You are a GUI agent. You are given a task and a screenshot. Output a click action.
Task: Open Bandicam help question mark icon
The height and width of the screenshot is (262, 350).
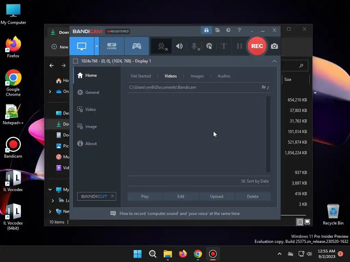[239, 30]
